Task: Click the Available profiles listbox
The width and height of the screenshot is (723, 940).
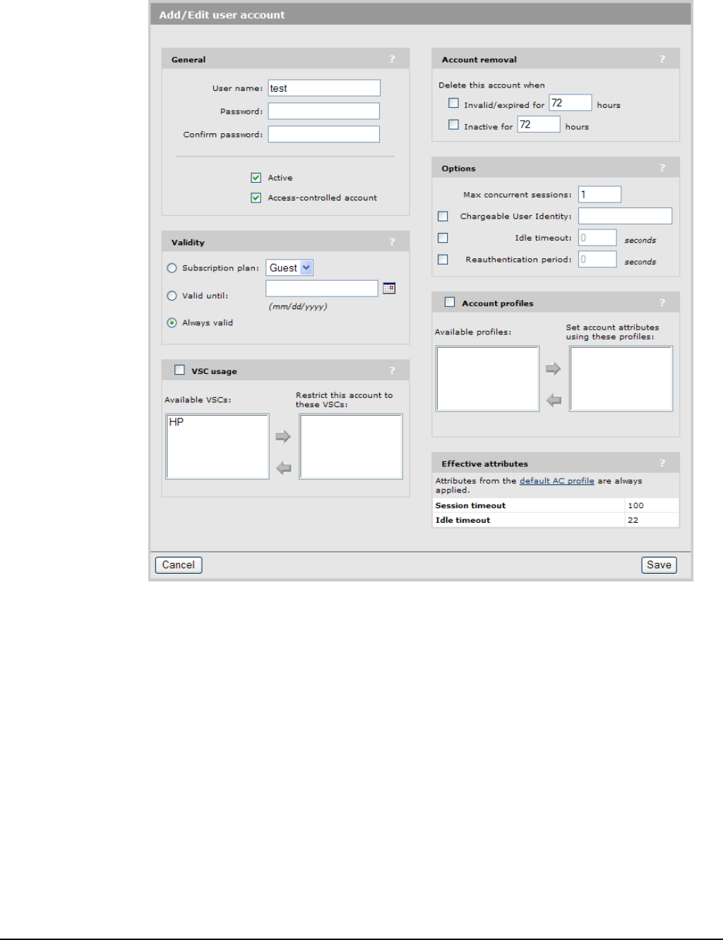Action: (x=488, y=379)
